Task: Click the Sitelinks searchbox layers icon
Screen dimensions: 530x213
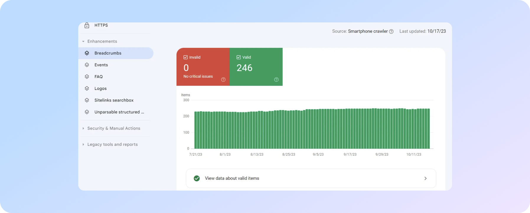Action: click(x=87, y=100)
